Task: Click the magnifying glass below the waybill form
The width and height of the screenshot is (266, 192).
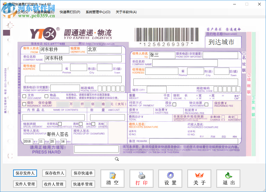Action: pyautogui.click(x=117, y=159)
